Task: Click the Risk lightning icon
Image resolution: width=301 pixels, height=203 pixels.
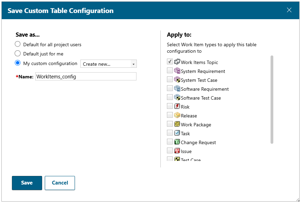Action: [x=177, y=106]
